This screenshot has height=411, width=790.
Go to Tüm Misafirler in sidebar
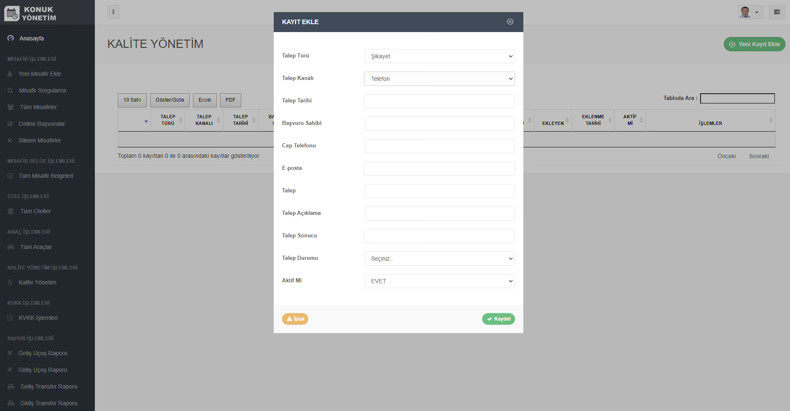click(x=38, y=107)
